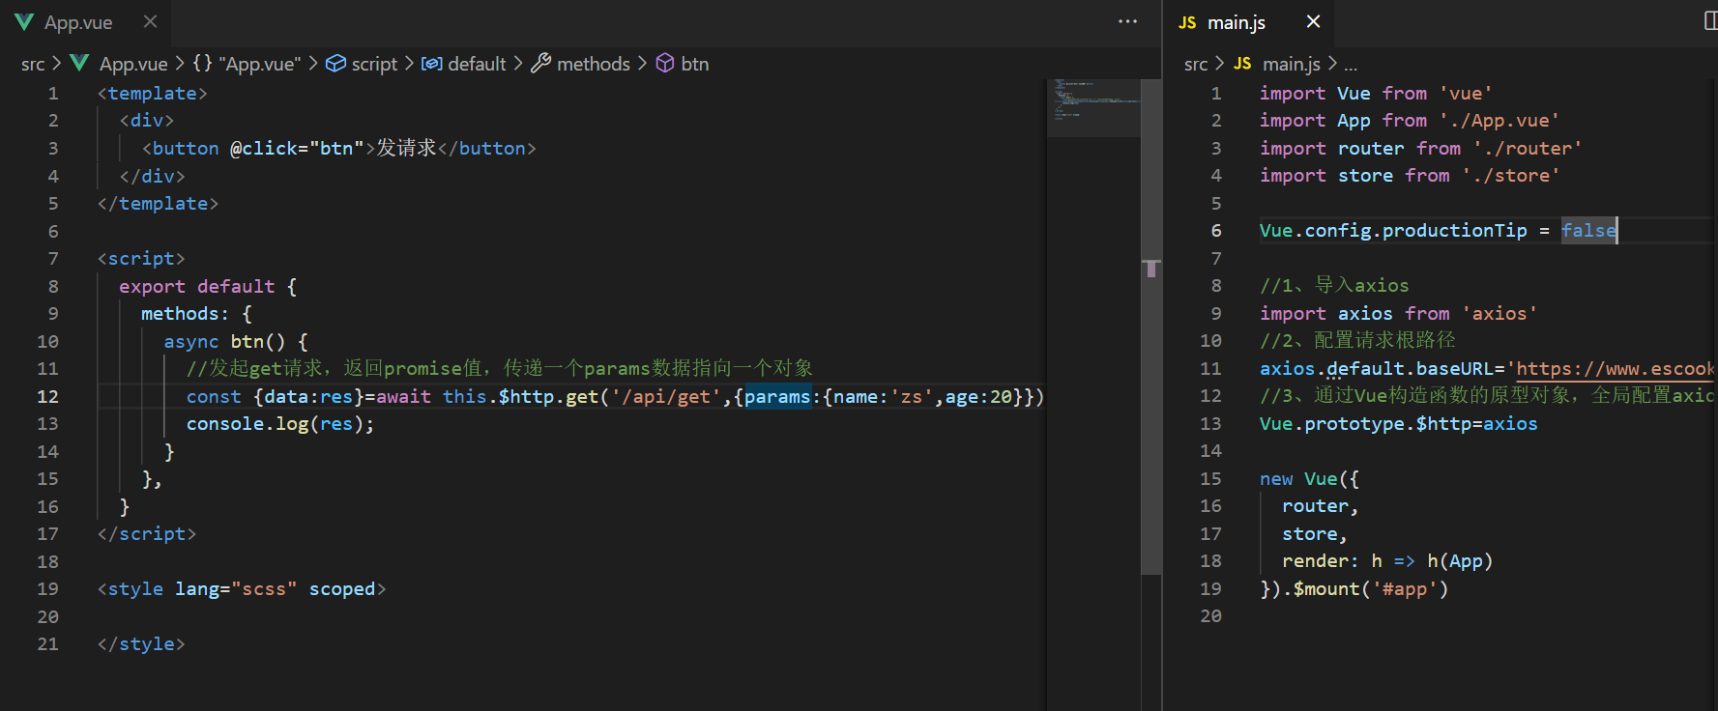Click main.js in the right breadcrumb
The image size is (1718, 711).
click(x=1291, y=64)
